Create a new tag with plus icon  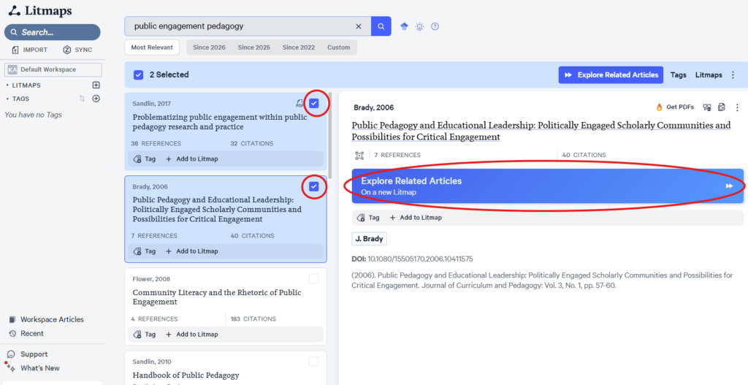[x=96, y=99]
